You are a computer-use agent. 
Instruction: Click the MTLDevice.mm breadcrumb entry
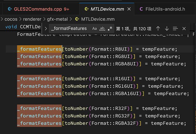pyautogui.click(x=98, y=19)
